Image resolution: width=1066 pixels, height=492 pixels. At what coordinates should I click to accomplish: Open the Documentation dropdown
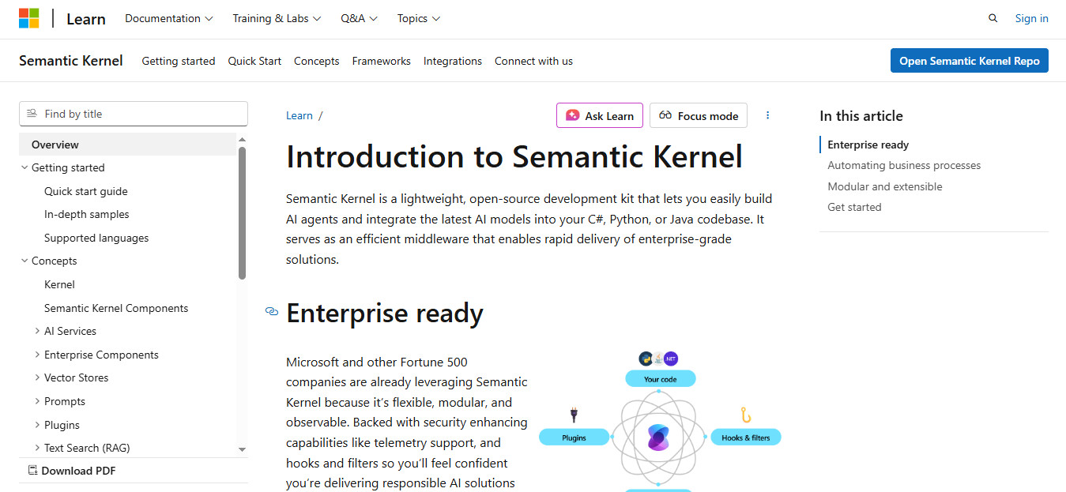point(168,17)
